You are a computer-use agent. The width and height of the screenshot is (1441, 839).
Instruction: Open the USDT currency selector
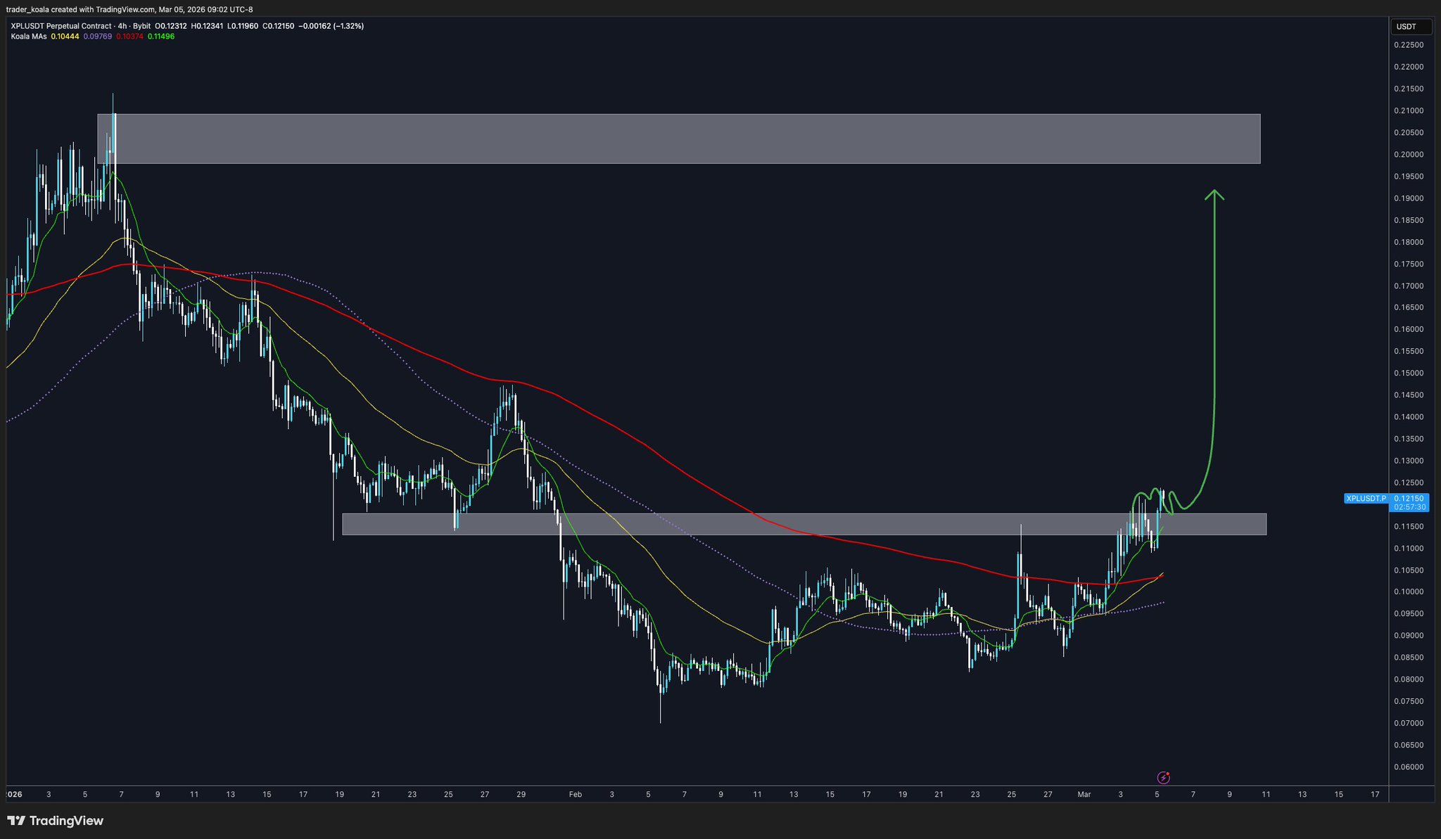1411,27
